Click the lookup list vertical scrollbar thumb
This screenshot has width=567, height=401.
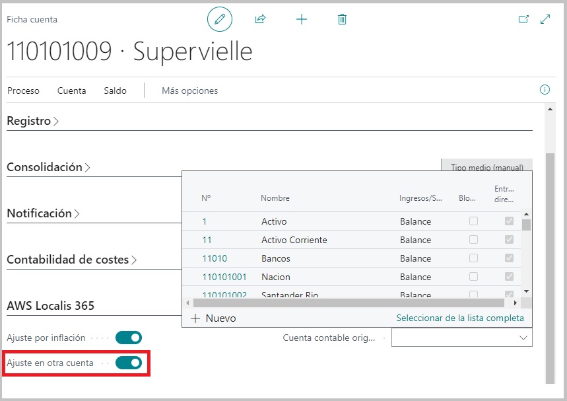tap(527, 225)
